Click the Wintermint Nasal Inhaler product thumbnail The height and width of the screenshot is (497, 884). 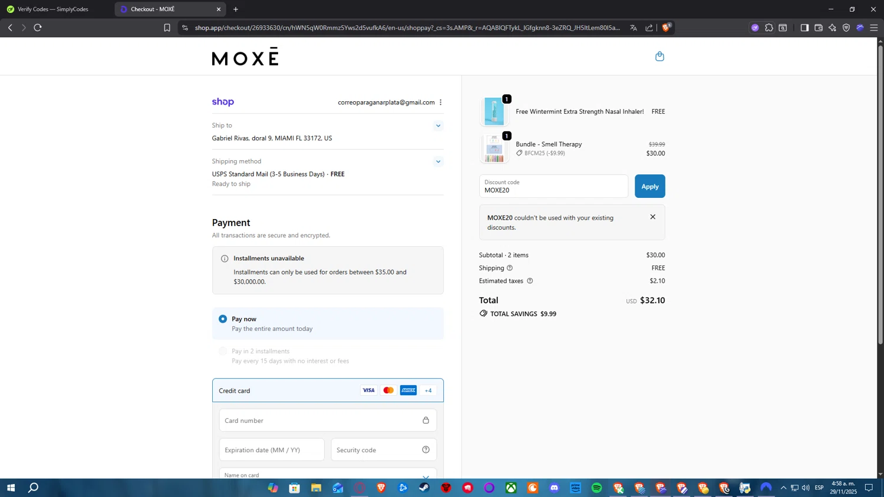(x=494, y=111)
